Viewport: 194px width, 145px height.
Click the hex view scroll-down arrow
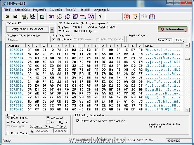(187, 110)
